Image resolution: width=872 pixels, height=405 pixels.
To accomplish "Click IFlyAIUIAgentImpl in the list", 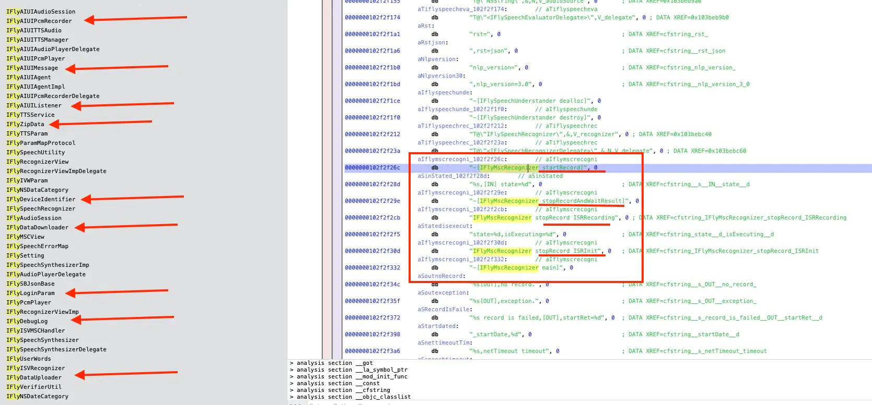I will (x=36, y=87).
